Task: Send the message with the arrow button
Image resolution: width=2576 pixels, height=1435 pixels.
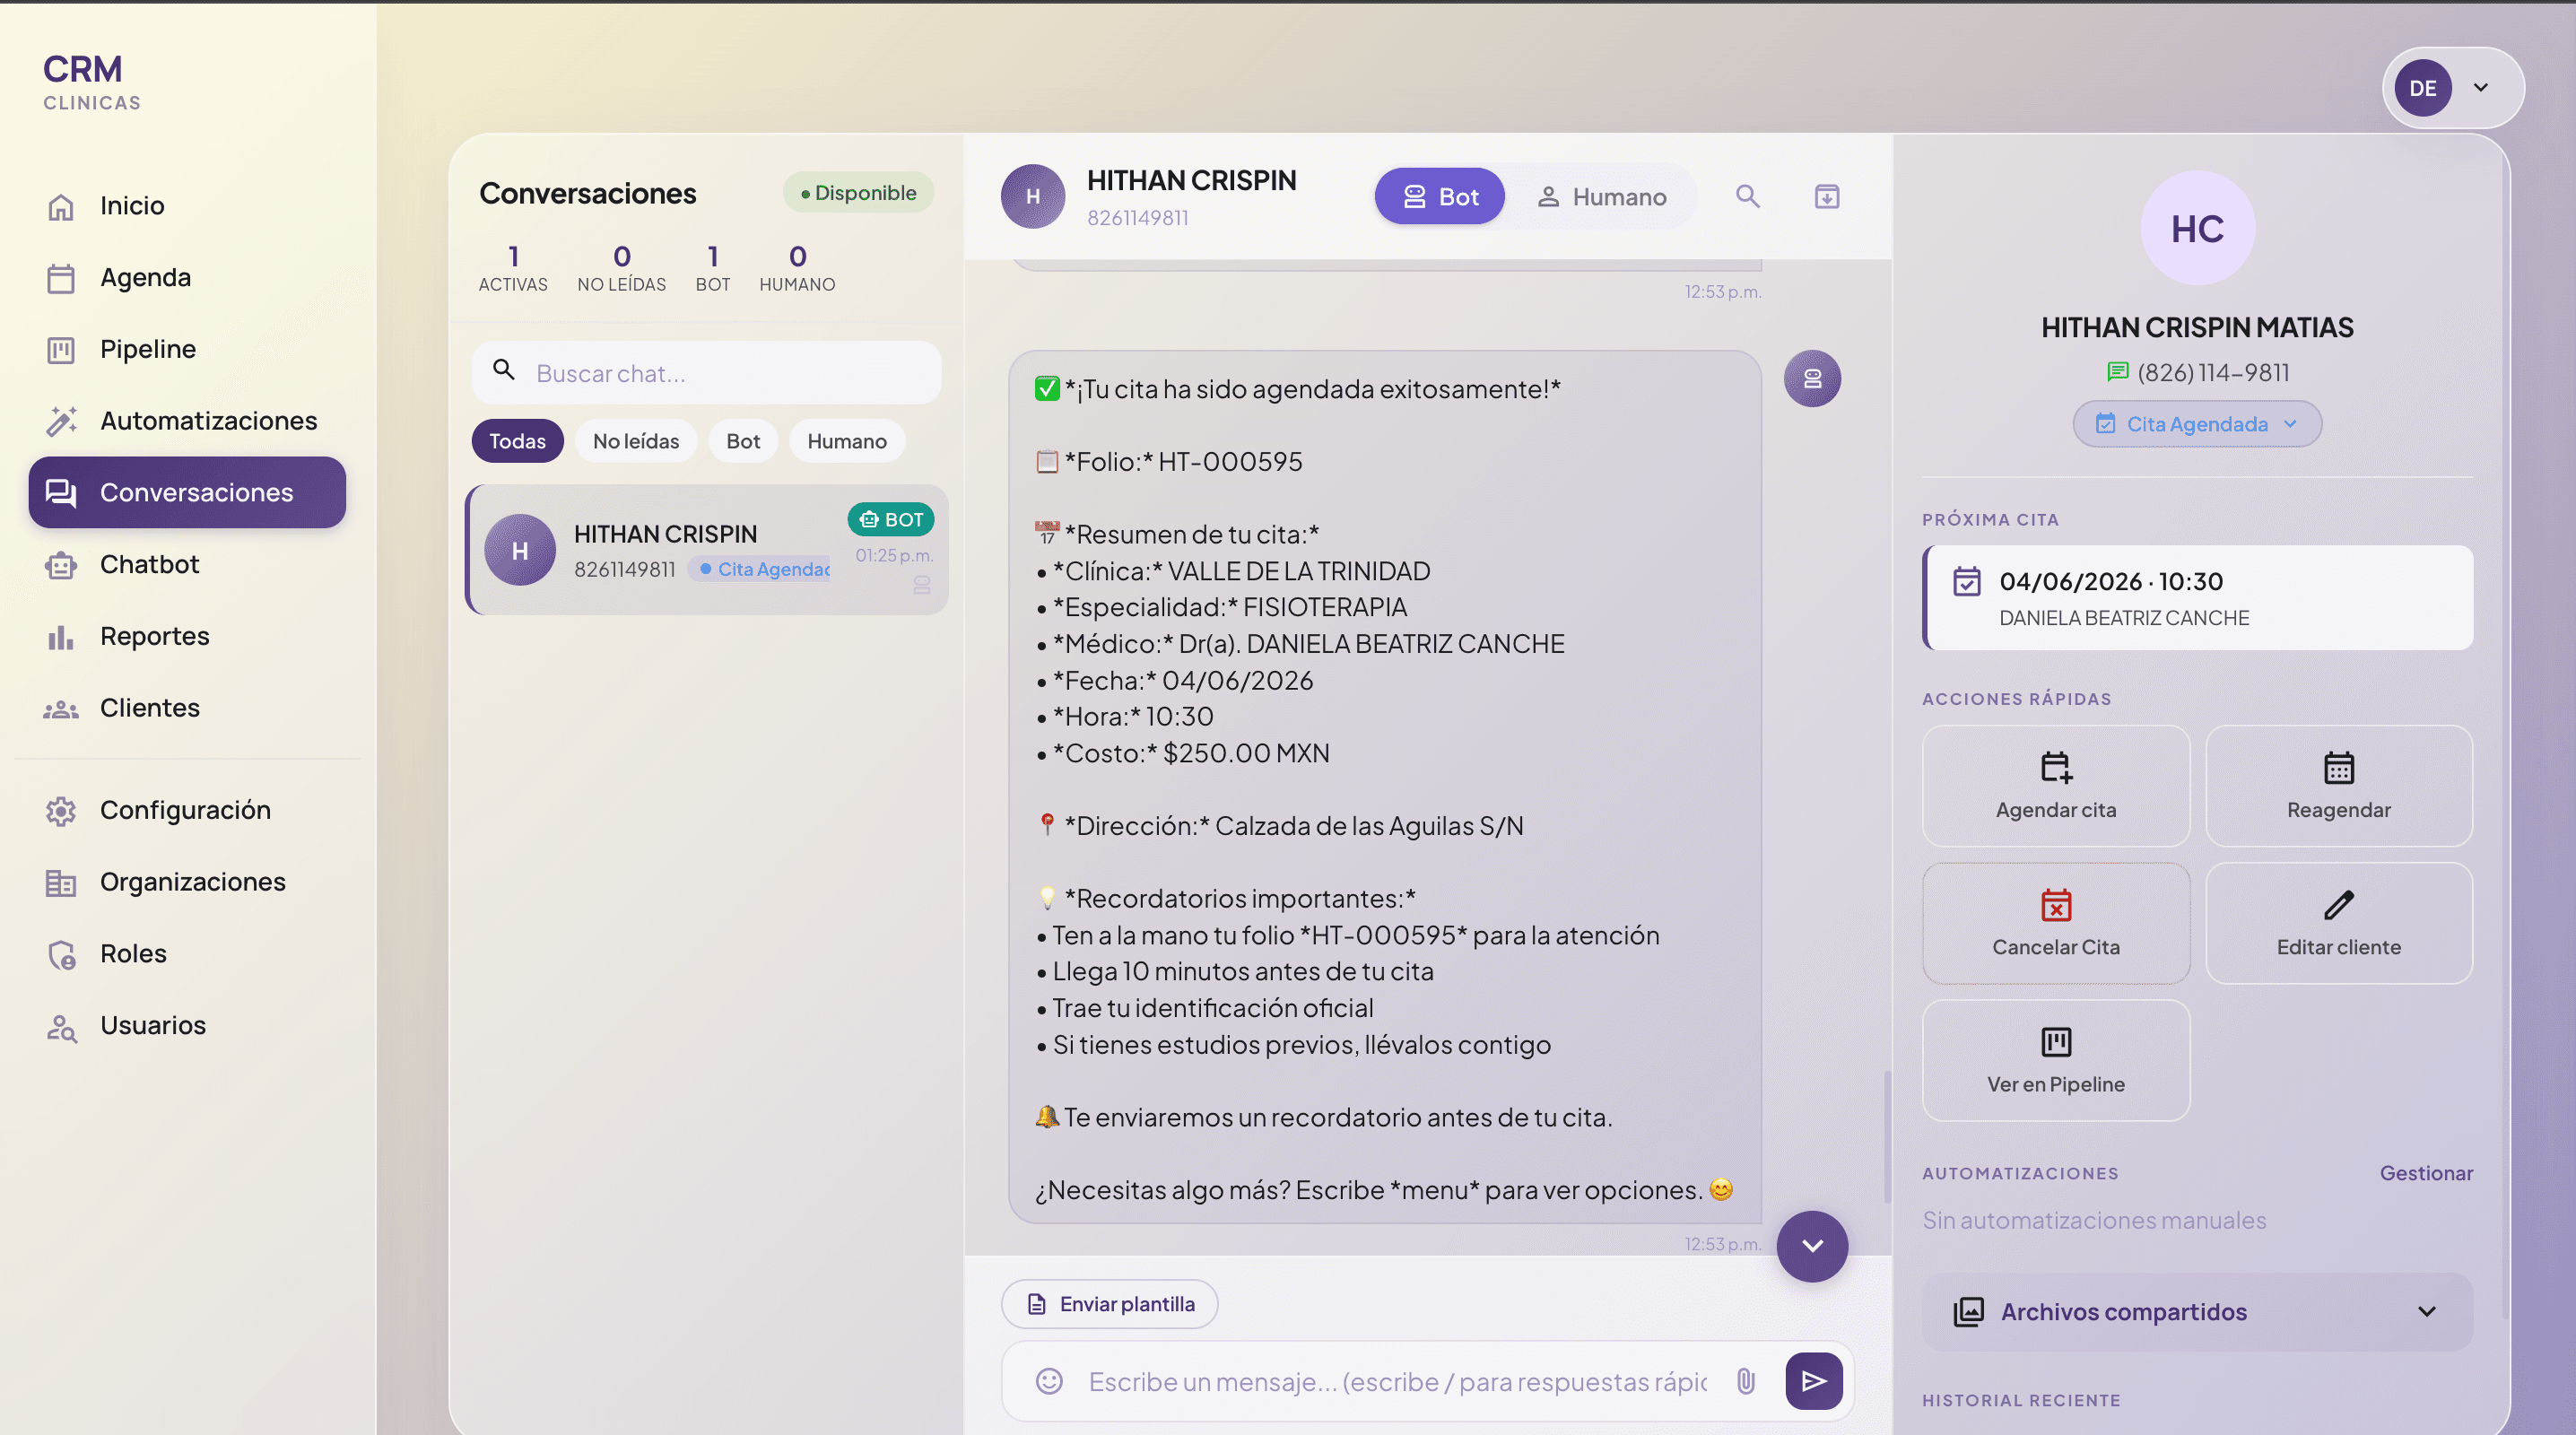Action: coord(1815,1381)
